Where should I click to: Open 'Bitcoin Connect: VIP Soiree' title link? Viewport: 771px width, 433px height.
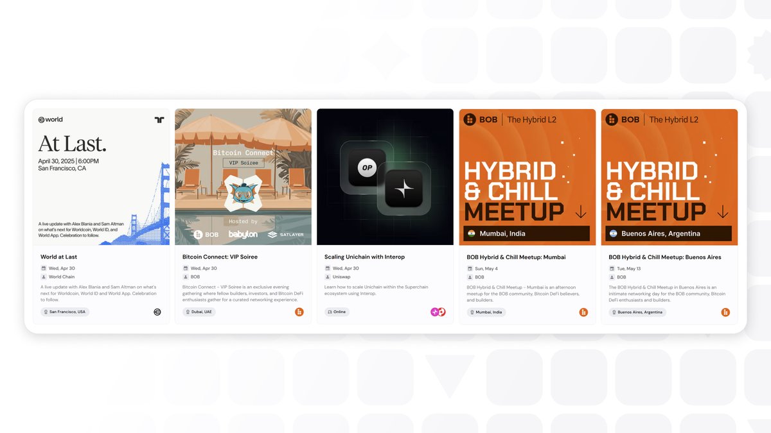pos(220,257)
